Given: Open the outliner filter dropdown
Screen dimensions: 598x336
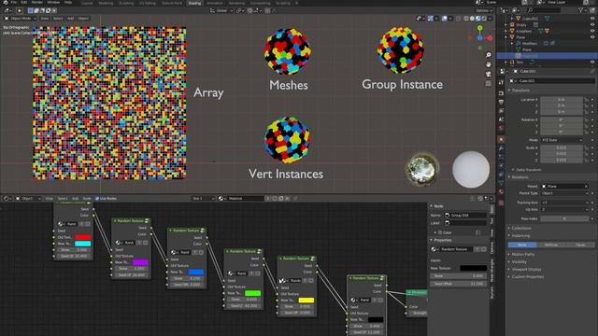Looking at the screenshot, I should pos(582,10).
